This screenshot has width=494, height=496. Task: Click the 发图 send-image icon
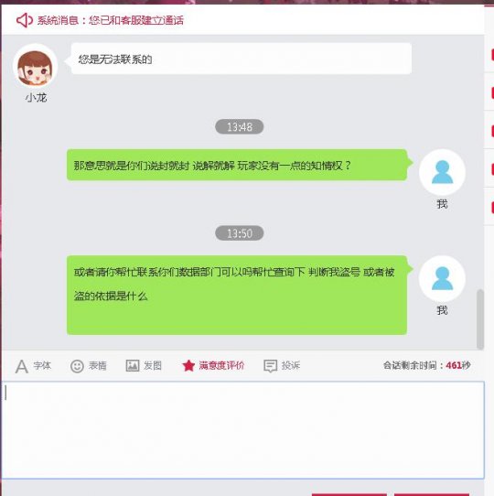[133, 366]
